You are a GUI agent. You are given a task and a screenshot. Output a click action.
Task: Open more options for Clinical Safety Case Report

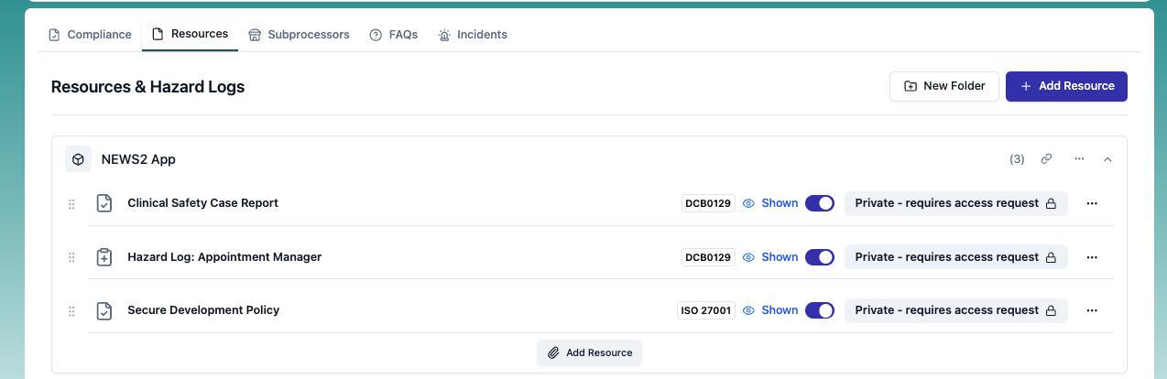pos(1091,203)
